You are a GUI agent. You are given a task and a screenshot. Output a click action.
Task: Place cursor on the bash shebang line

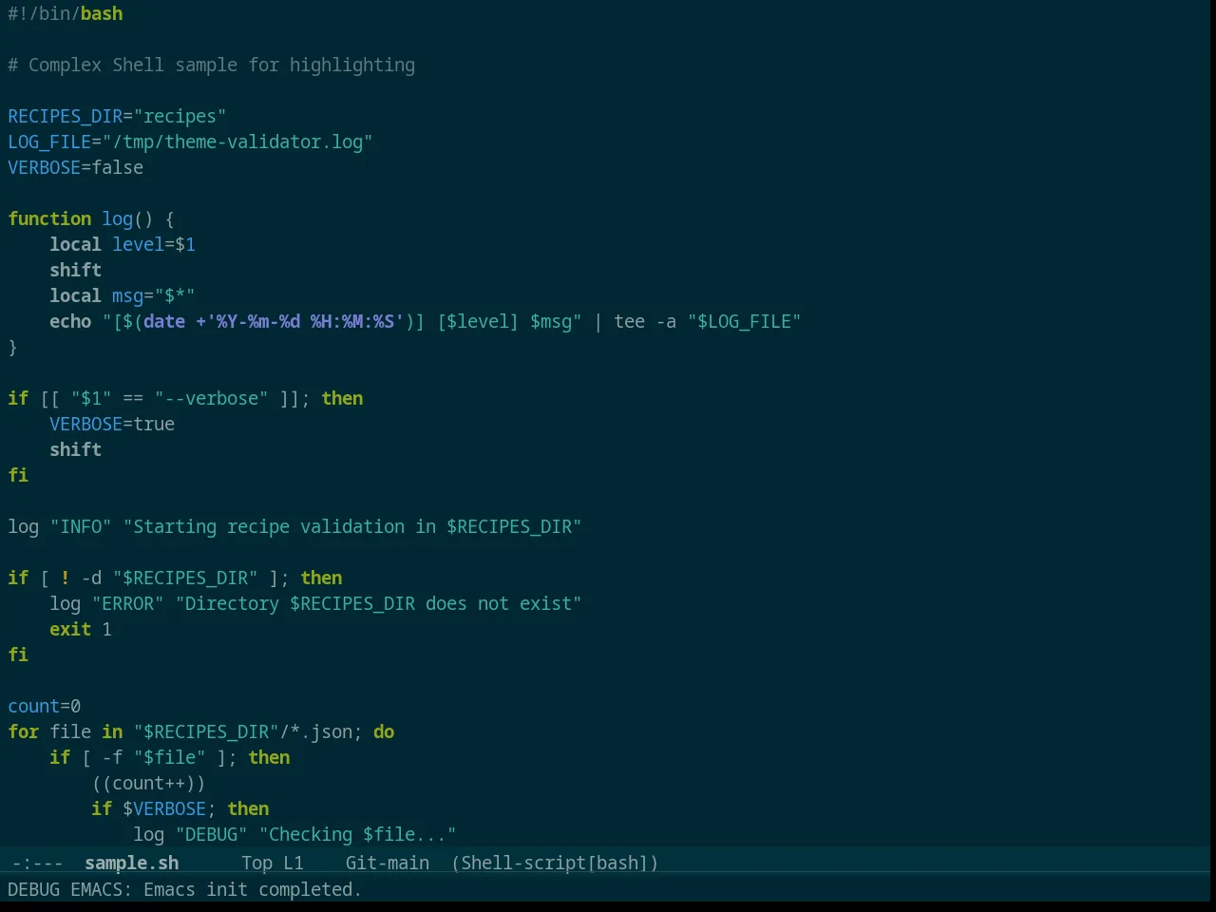point(66,13)
